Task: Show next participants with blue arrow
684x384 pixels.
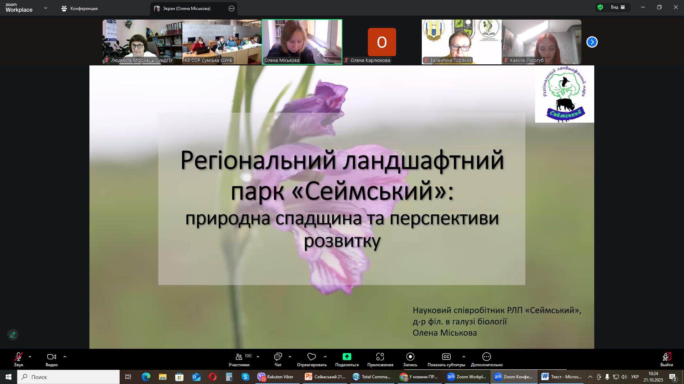Action: click(592, 42)
